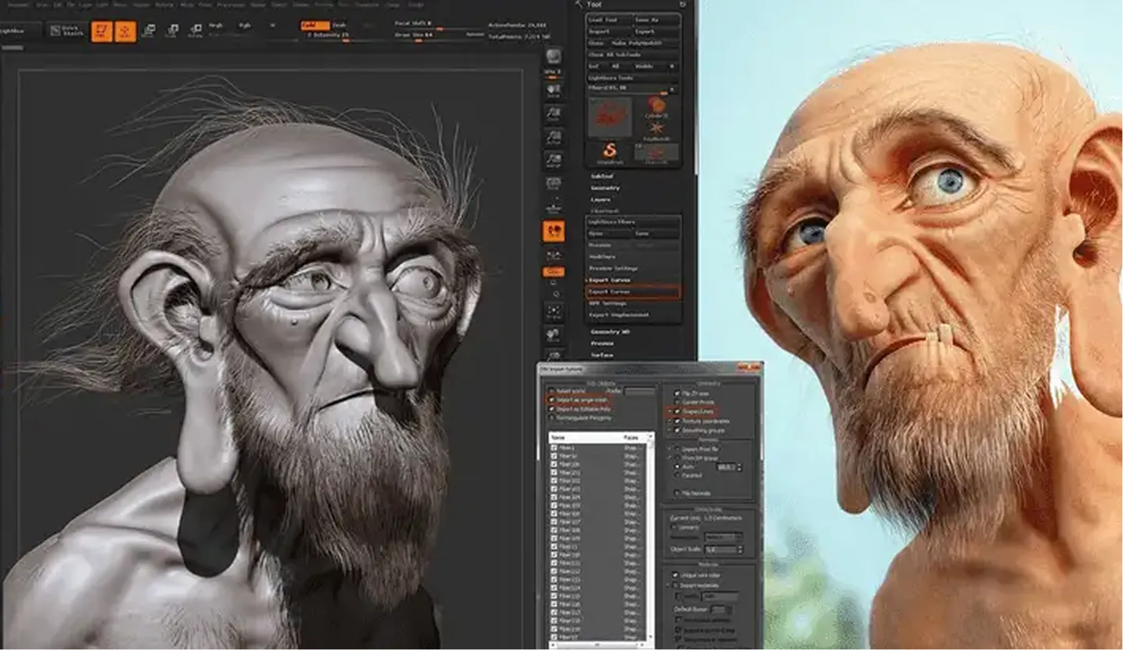The height and width of the screenshot is (650, 1123).
Task: Uncheck Fiber1 in the import objects list
Action: 553,449
